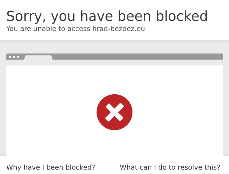Click the "You are unable to access" subtitle
Viewport: 229px width, 174px height.
(x=49, y=29)
